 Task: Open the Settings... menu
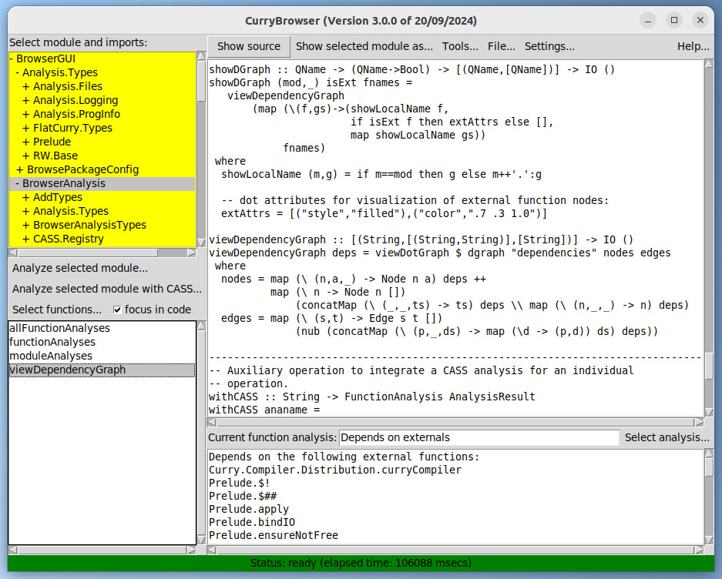point(549,46)
